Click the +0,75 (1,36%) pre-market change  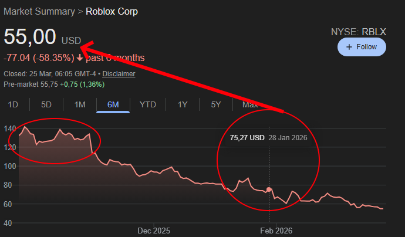(x=82, y=84)
